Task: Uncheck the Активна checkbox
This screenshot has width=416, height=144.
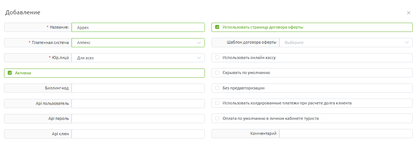Action: click(x=10, y=73)
